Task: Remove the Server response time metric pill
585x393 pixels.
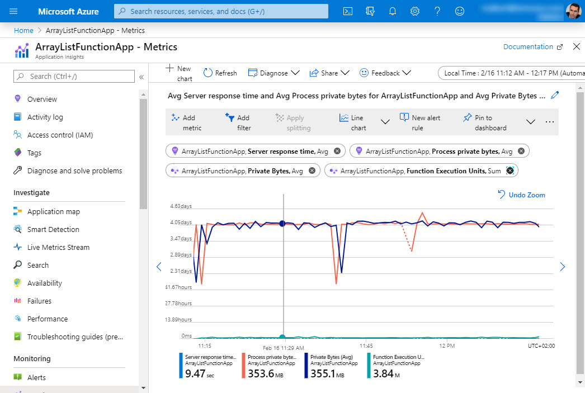Action: [x=337, y=151]
